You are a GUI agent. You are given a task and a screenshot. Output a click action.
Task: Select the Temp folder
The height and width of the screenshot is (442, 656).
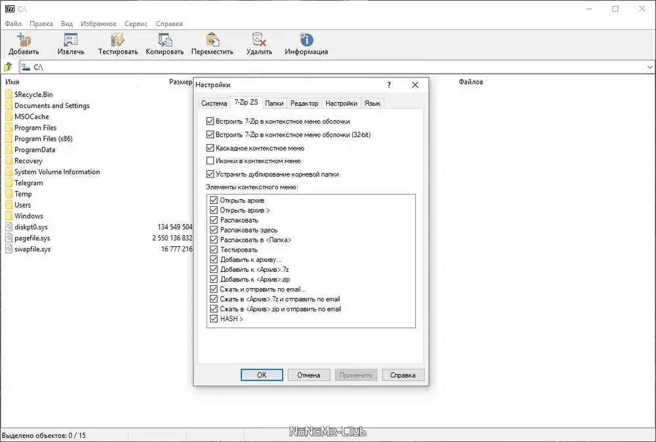click(x=23, y=194)
